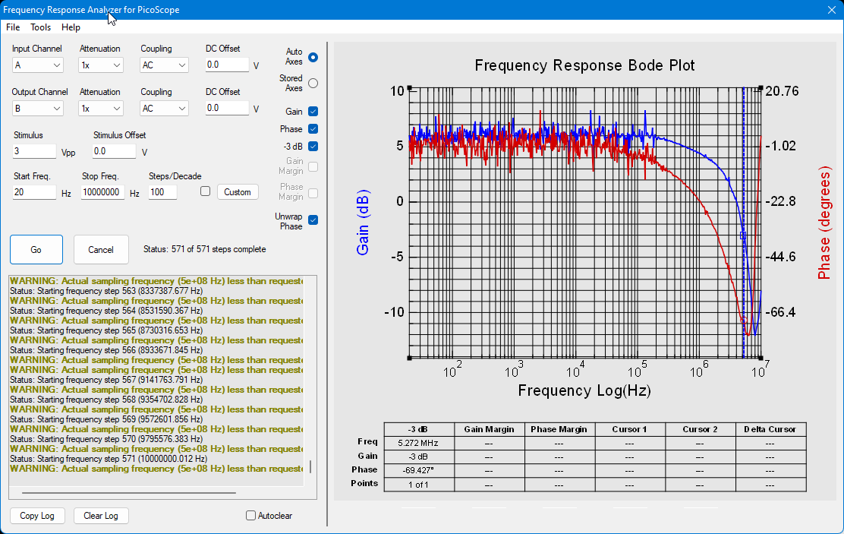Click the -3 dB marker on gain curve
Screen dimensions: 844x534
click(743, 235)
